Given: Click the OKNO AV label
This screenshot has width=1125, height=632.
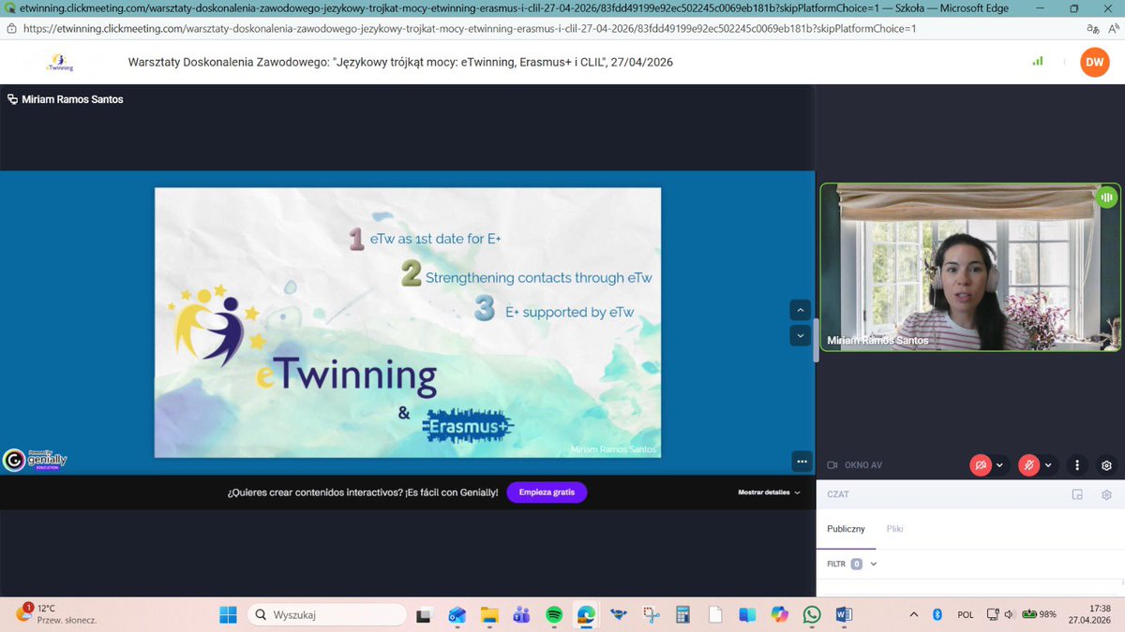Looking at the screenshot, I should click(862, 465).
